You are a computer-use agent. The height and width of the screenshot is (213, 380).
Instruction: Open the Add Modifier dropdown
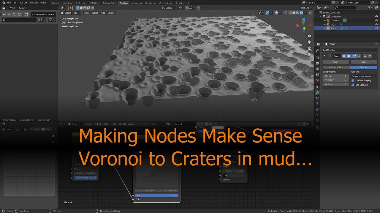[x=350, y=50]
